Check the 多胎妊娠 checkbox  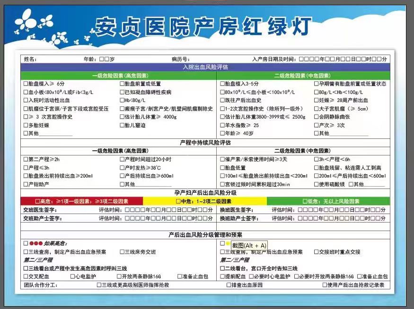(x=26, y=125)
